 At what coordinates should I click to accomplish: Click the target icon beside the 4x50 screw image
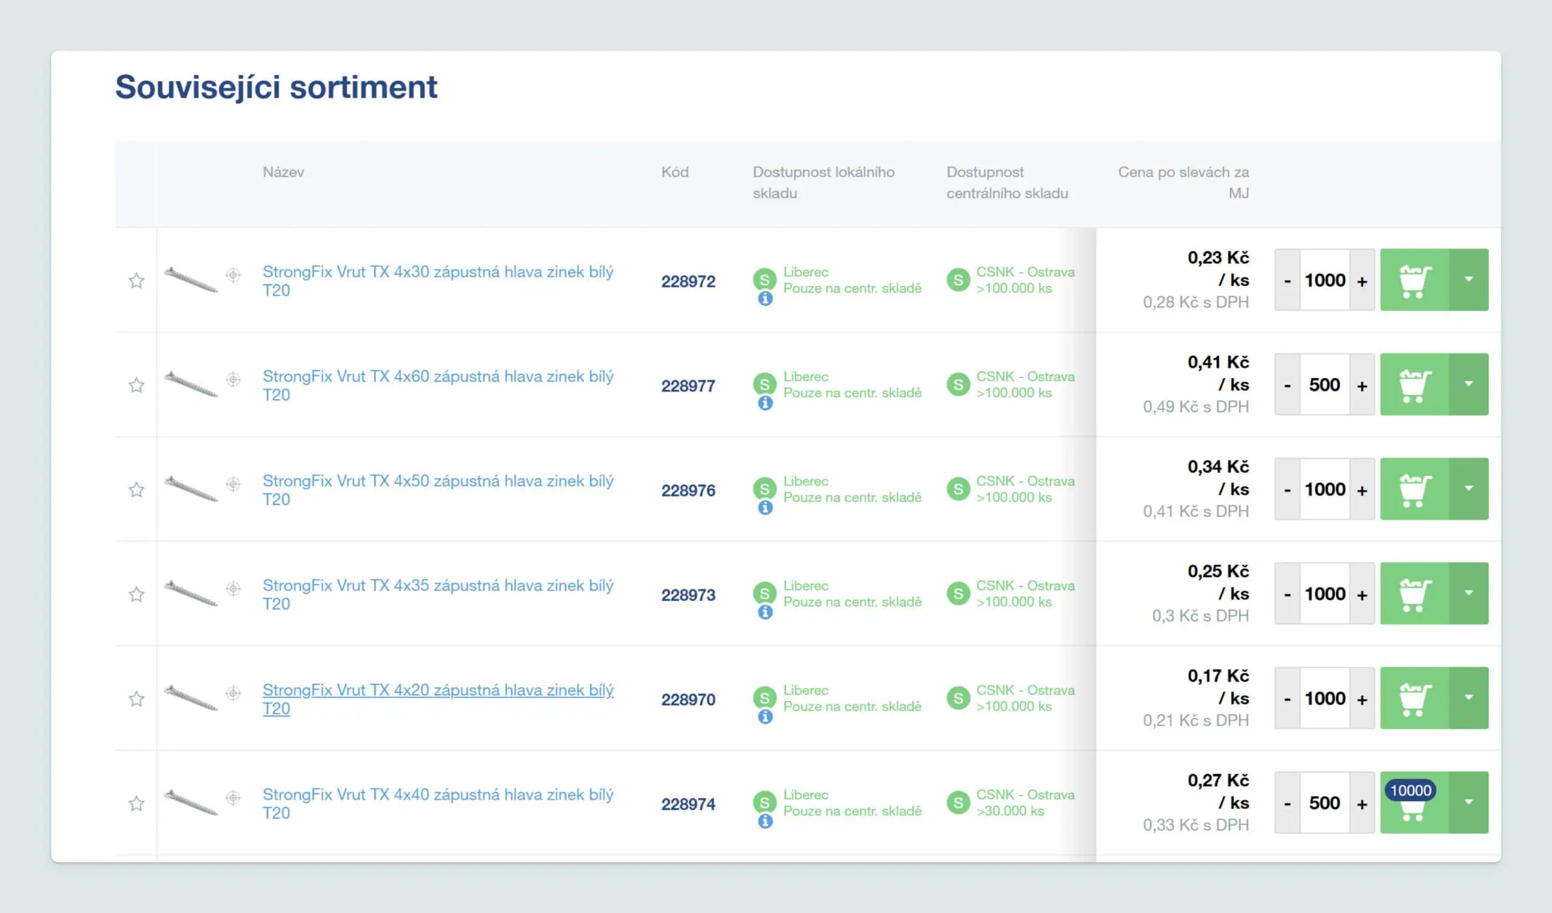(x=233, y=484)
